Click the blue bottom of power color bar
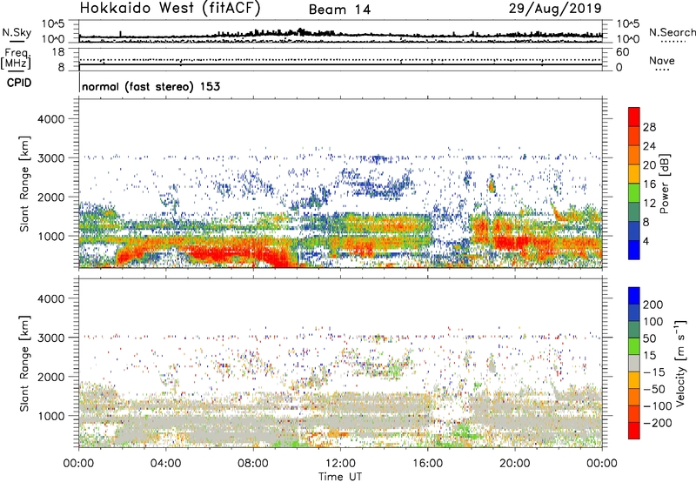 pyautogui.click(x=634, y=250)
